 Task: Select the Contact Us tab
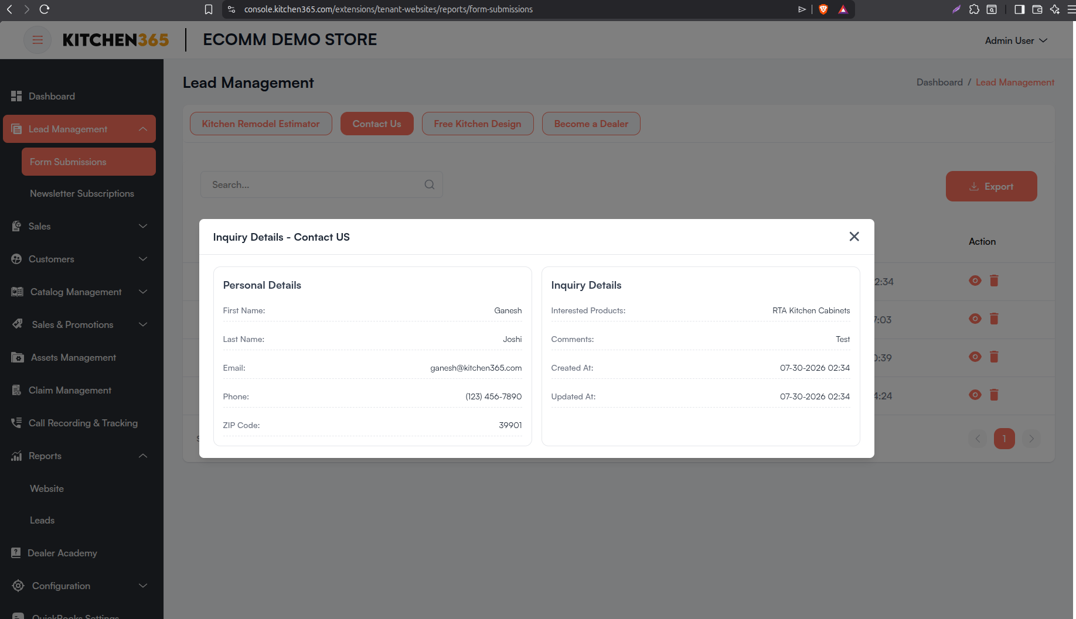pos(377,124)
